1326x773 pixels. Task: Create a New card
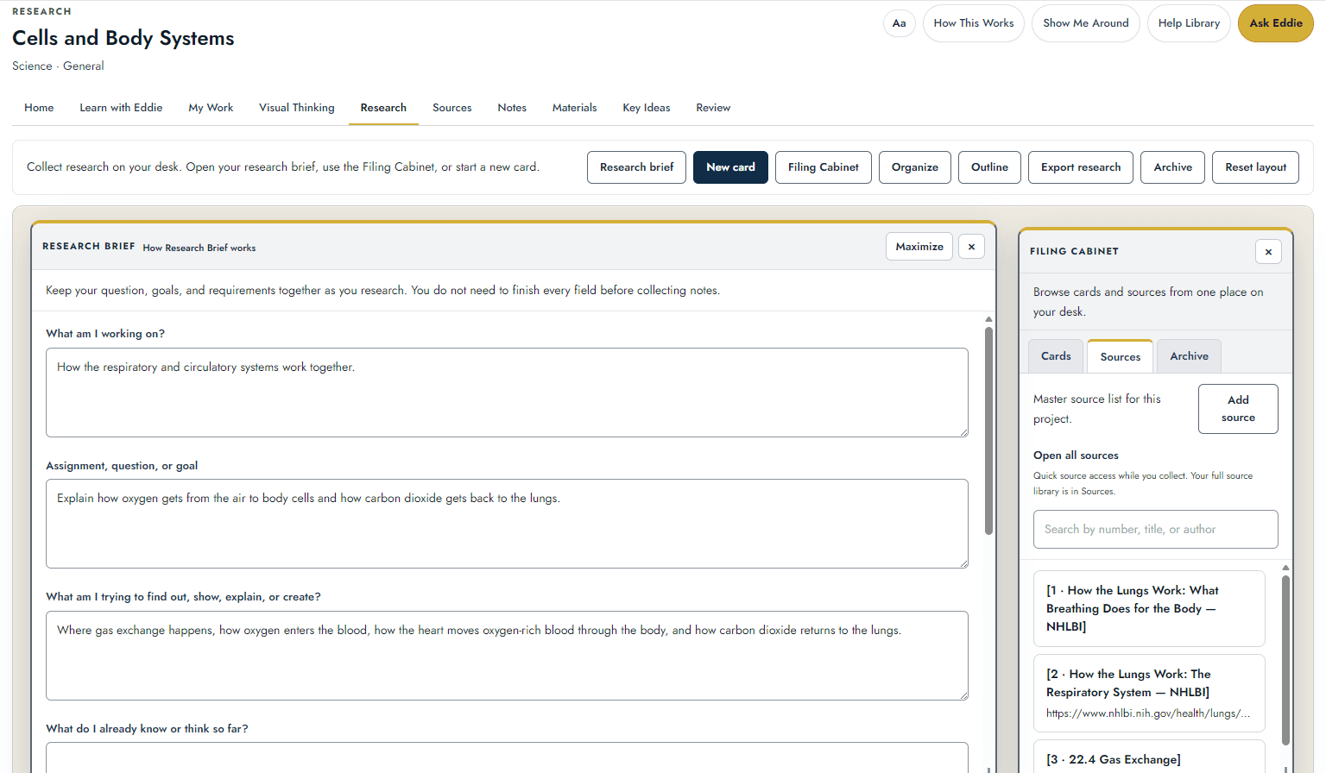coord(730,167)
